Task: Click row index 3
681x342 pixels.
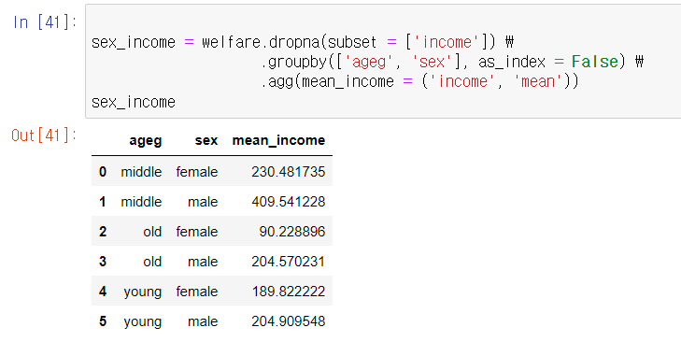Action: pos(103,262)
